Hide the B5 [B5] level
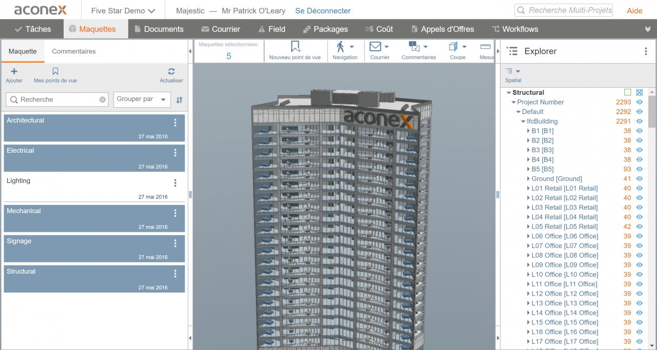Image resolution: width=657 pixels, height=350 pixels. [x=640, y=169]
